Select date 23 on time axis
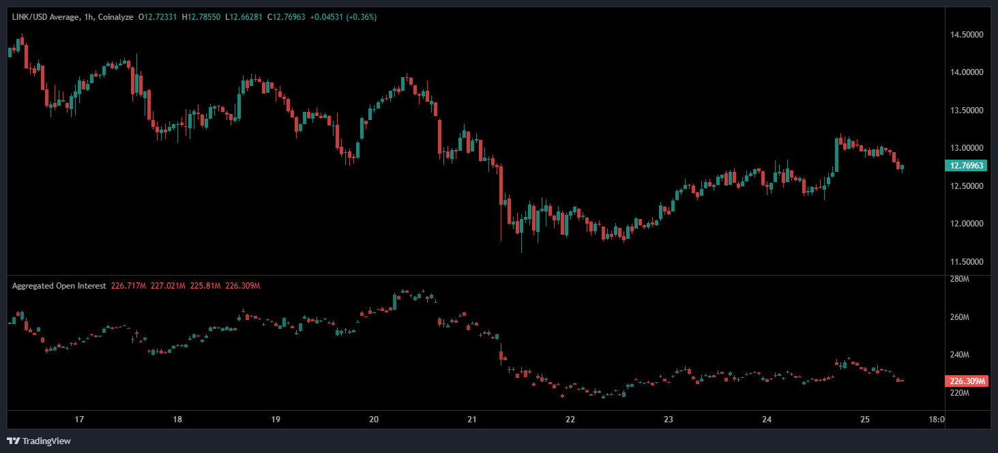Image resolution: width=998 pixels, height=453 pixels. pyautogui.click(x=669, y=419)
